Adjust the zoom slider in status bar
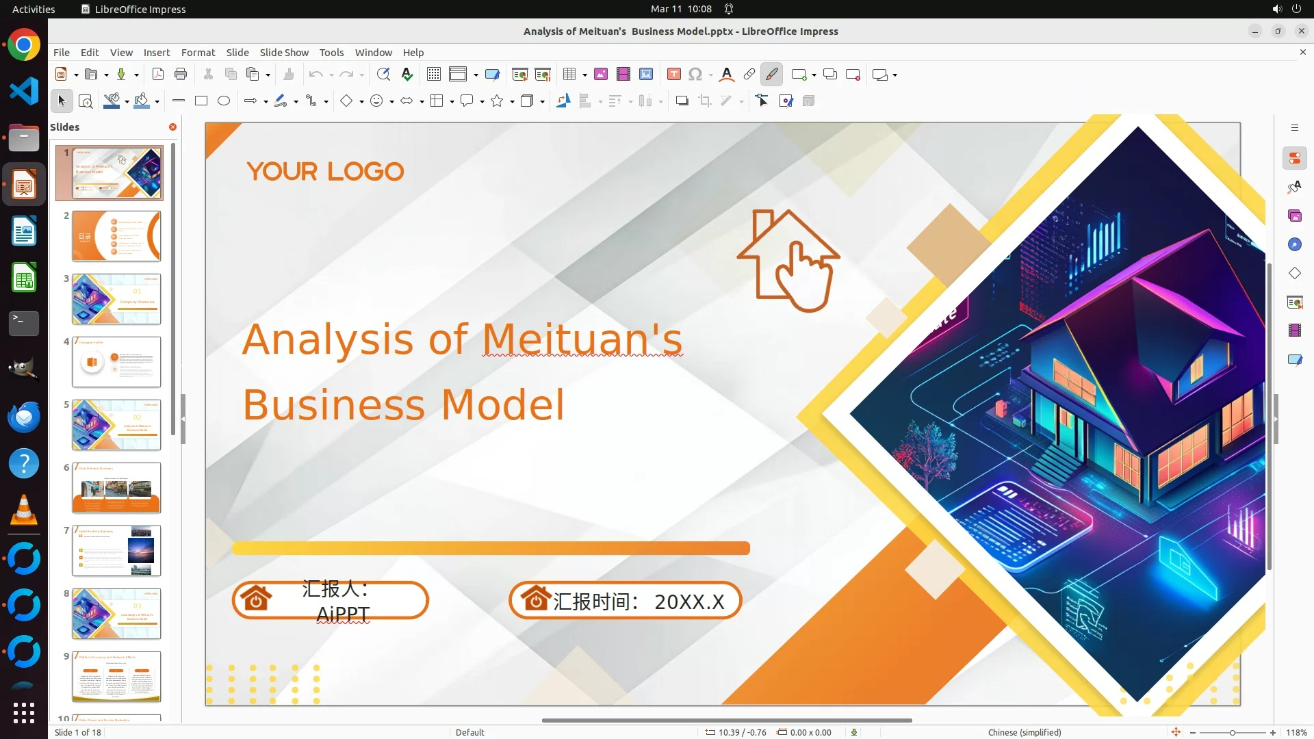 [1232, 732]
